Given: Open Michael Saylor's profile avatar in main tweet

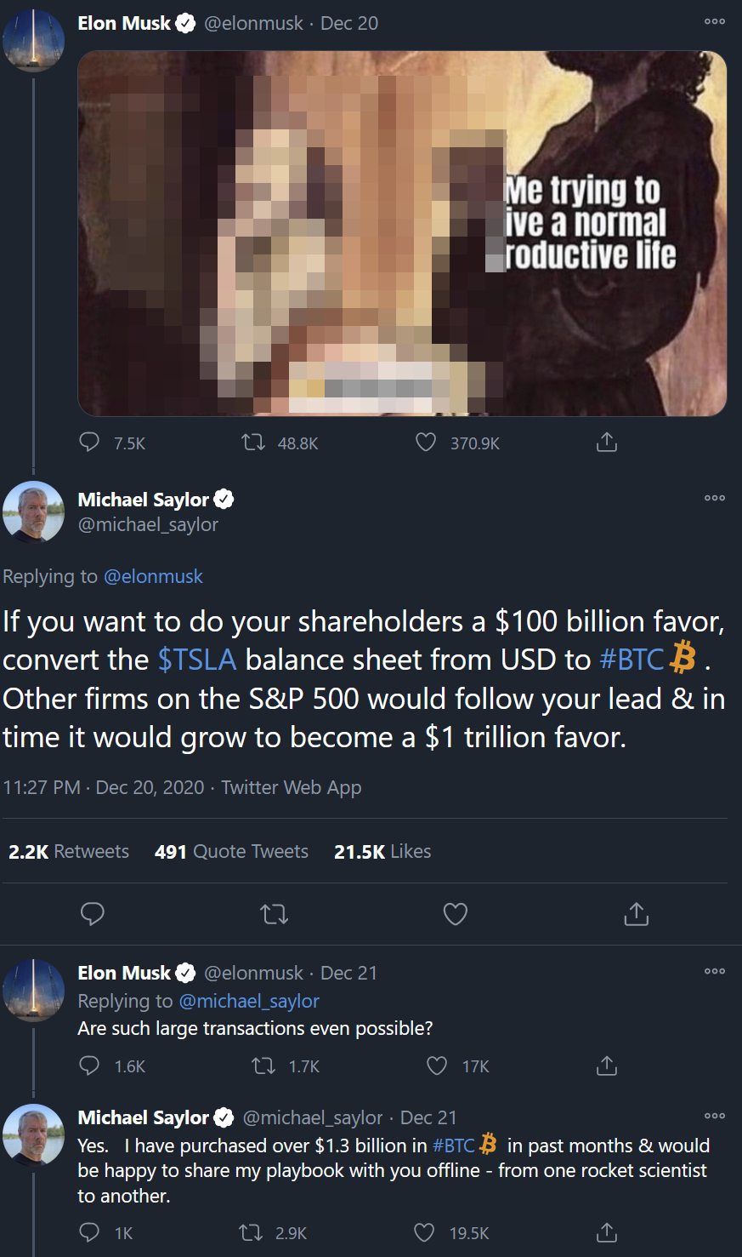Looking at the screenshot, I should click(34, 511).
